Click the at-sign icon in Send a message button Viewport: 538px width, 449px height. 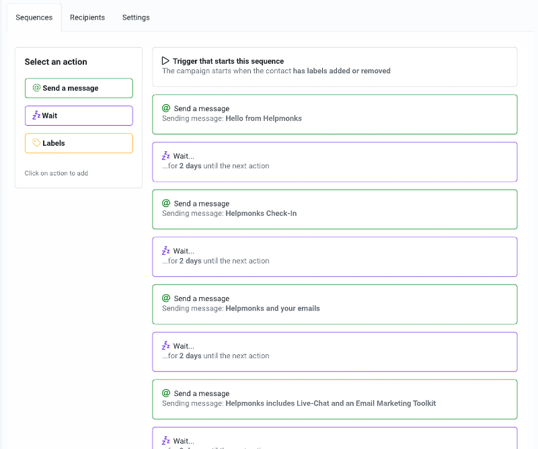point(36,88)
